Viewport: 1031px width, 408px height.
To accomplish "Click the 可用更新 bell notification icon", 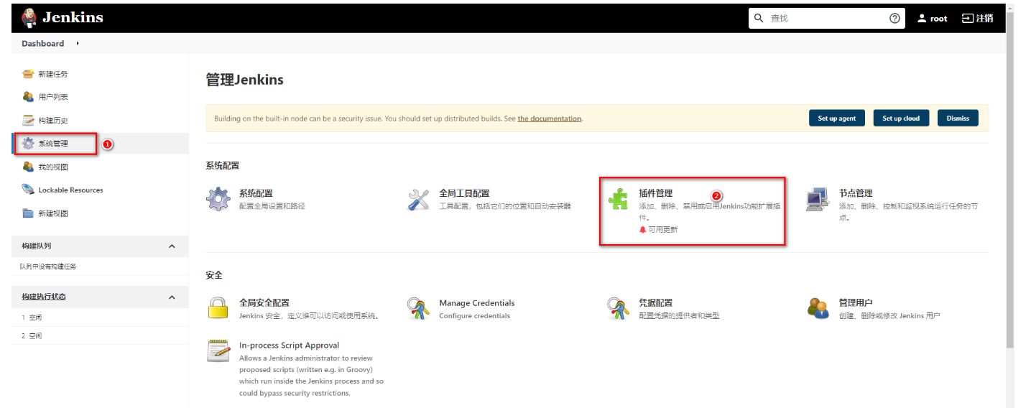I will (642, 230).
